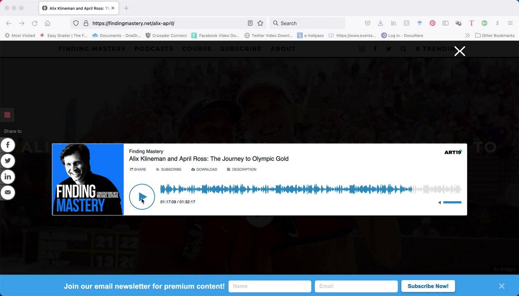Adjust the player volume slider
519x296 pixels.
click(x=452, y=202)
